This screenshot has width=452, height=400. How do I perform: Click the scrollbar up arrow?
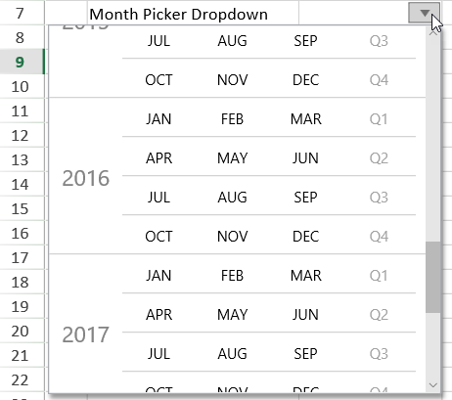(x=433, y=32)
